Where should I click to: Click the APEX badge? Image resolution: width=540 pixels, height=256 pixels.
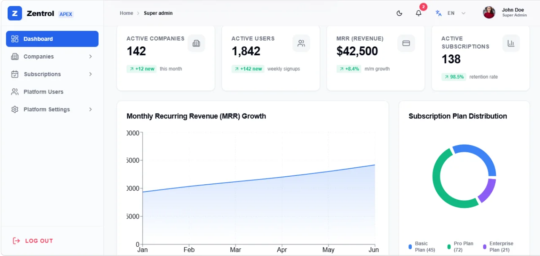point(66,14)
